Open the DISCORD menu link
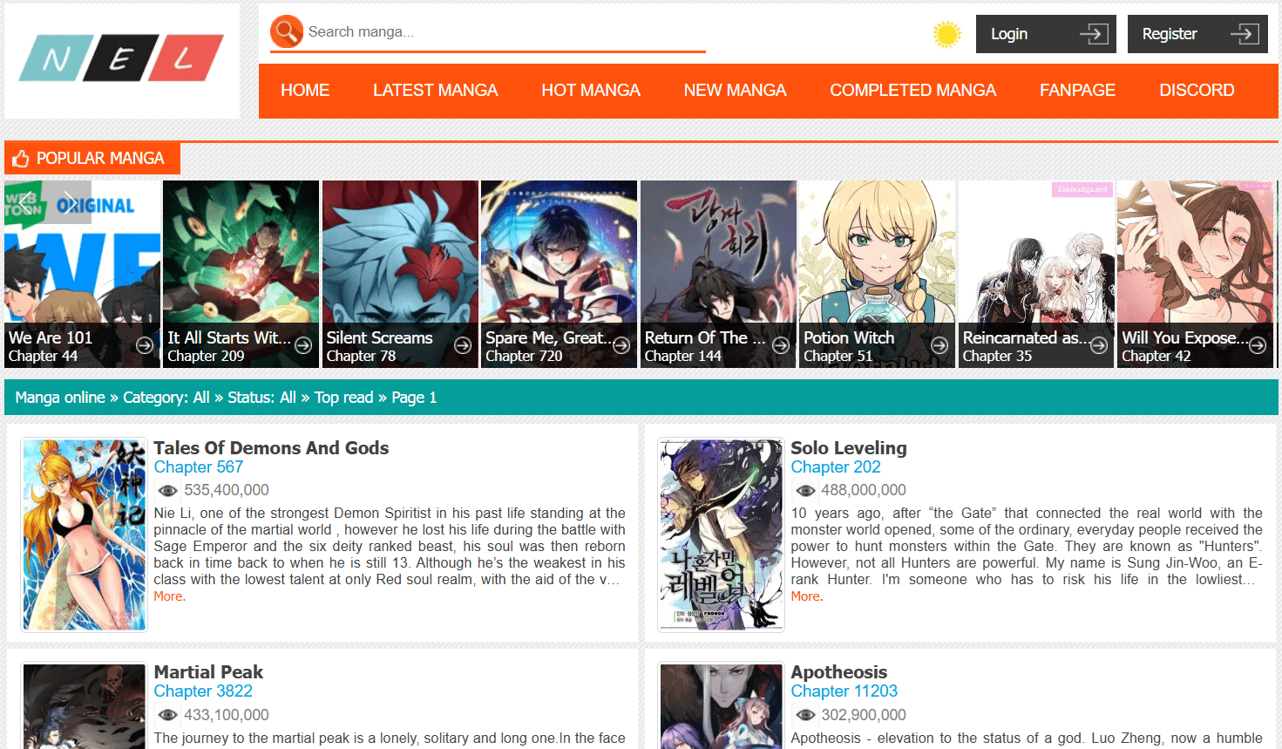Viewport: 1282px width, 749px height. click(1197, 91)
